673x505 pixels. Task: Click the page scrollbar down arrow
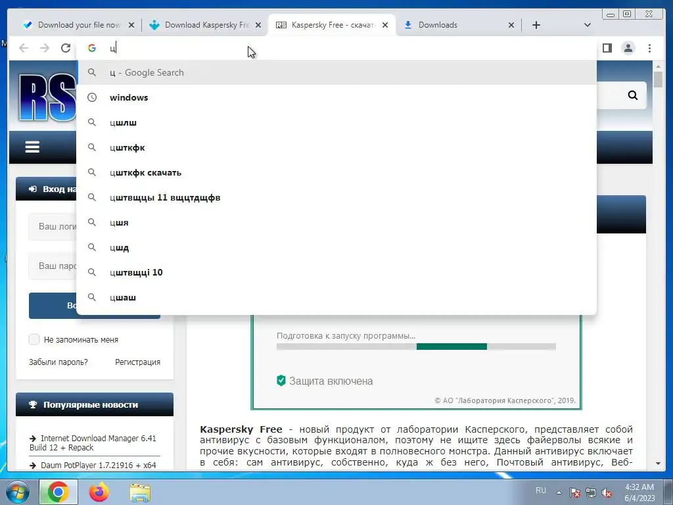(658, 464)
